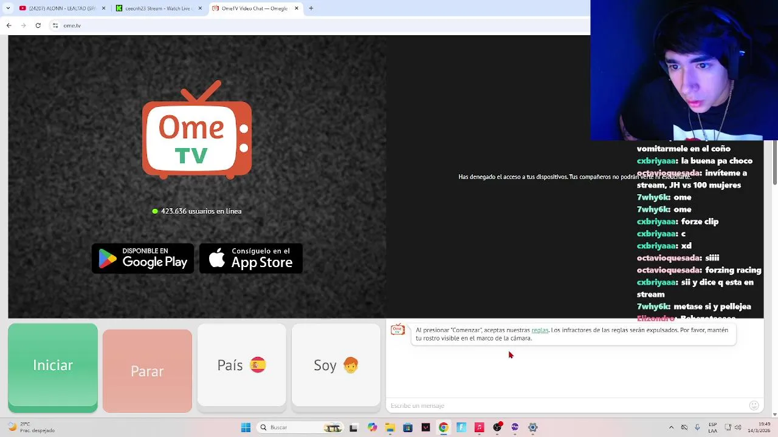Viewport: 778px width, 437px height.
Task: Open the Windows Start menu
Action: coord(246,427)
